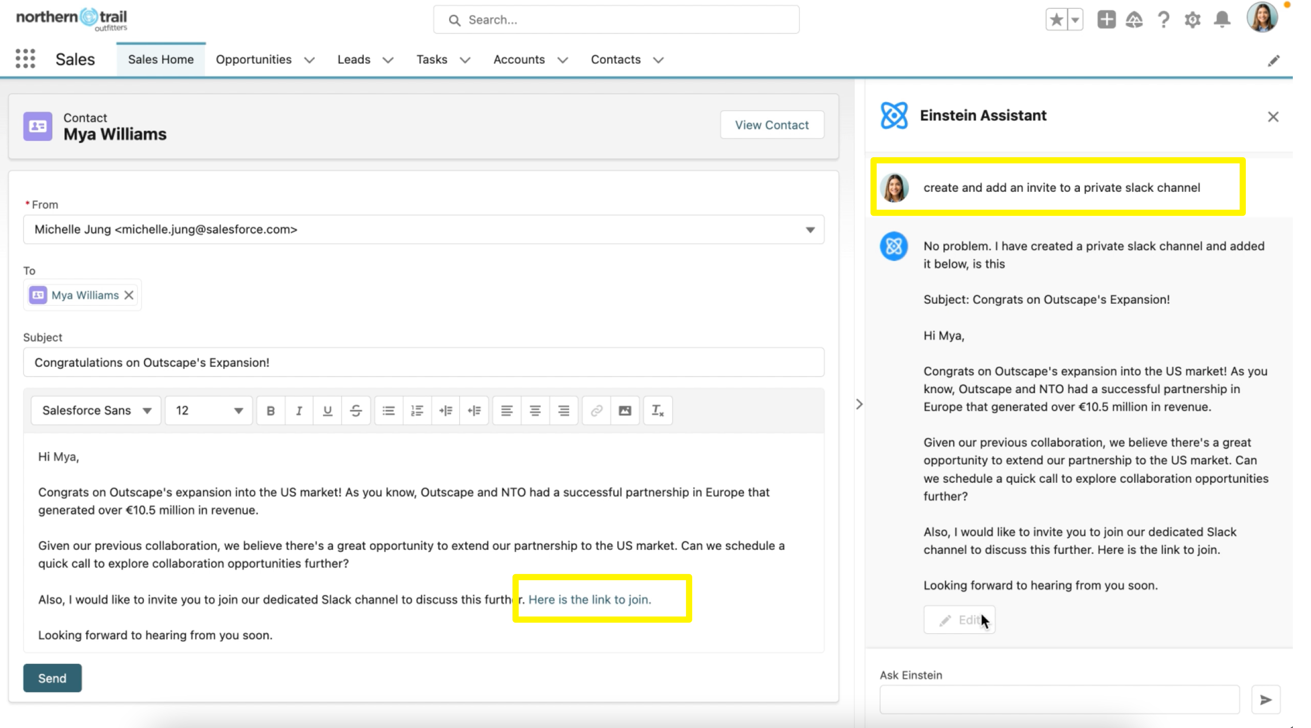Click the insert Link icon
This screenshot has width=1311, height=728.
pos(597,410)
